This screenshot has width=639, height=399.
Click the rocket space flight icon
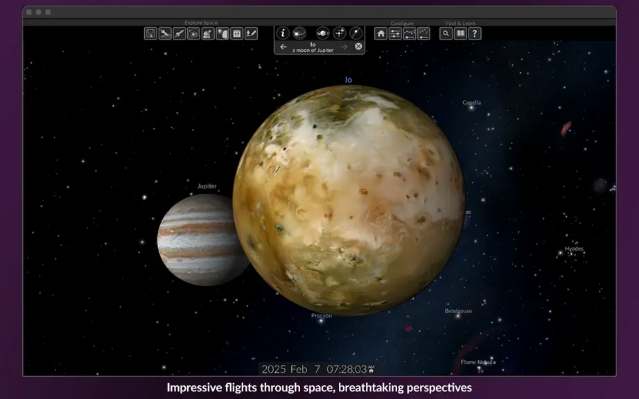click(180, 33)
